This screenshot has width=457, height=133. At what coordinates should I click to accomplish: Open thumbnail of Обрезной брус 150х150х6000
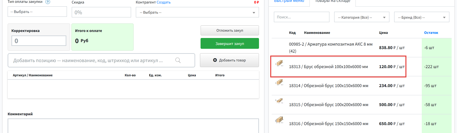click(279, 120)
